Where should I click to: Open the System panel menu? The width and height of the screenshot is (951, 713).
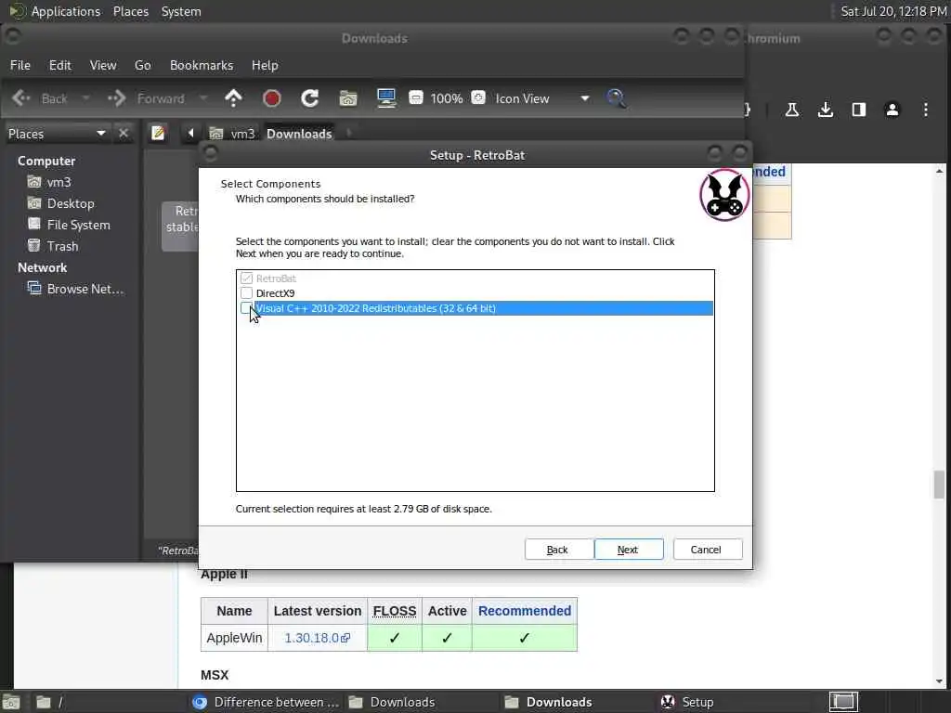point(181,11)
